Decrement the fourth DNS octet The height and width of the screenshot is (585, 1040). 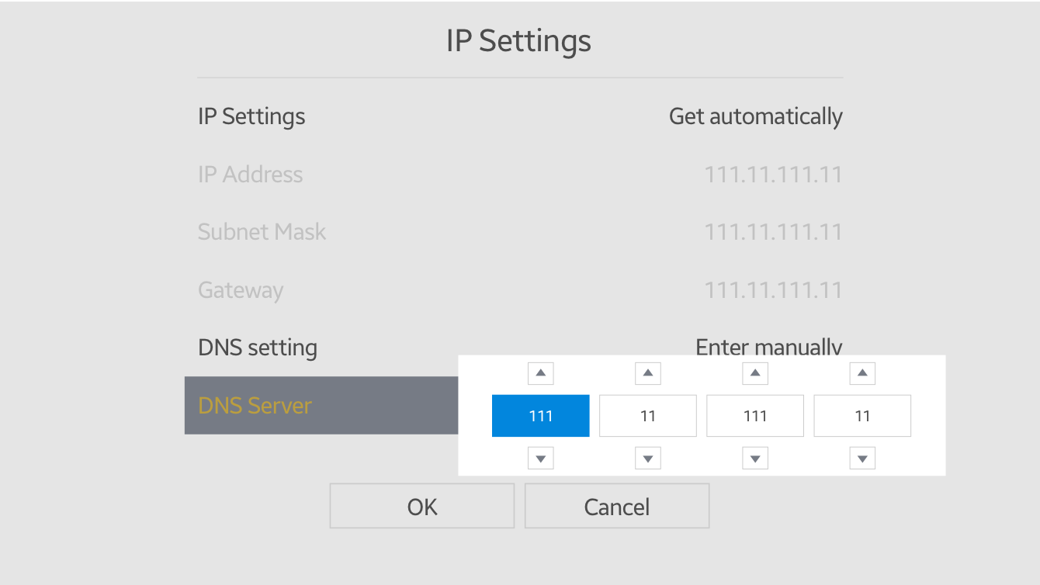pyautogui.click(x=862, y=459)
